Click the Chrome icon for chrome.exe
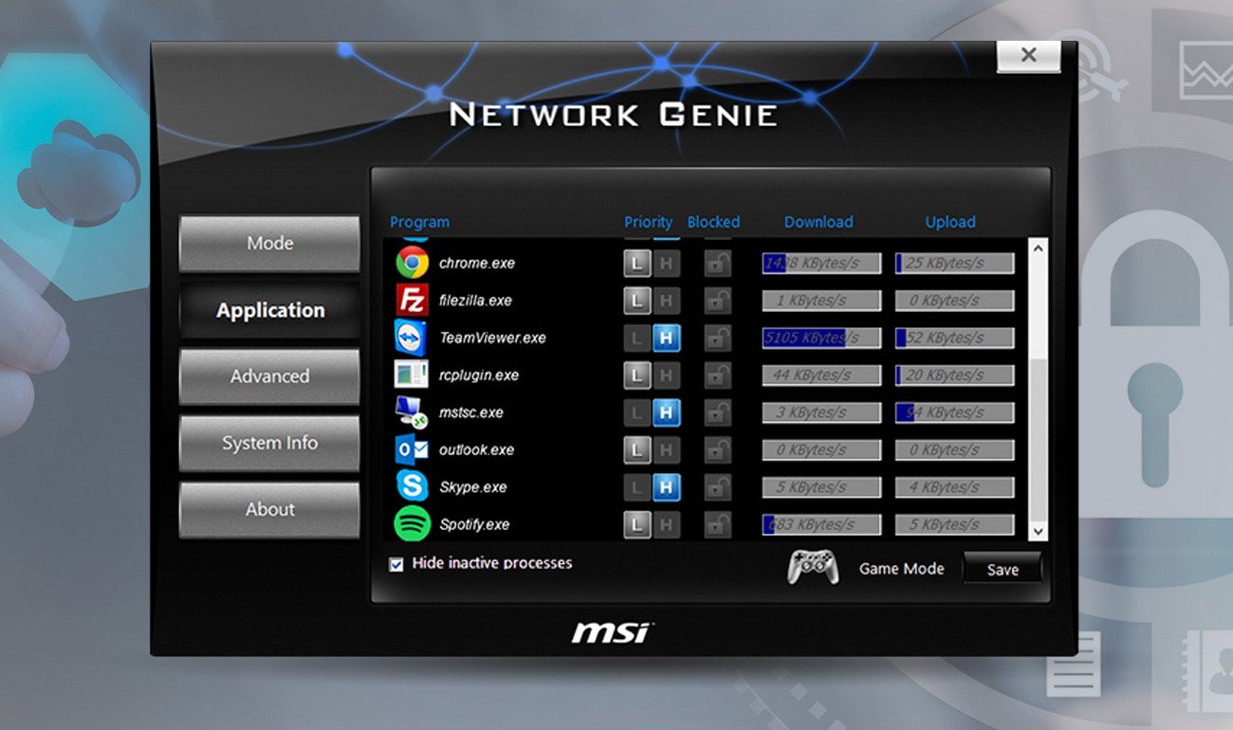The image size is (1233, 730). coord(412,263)
